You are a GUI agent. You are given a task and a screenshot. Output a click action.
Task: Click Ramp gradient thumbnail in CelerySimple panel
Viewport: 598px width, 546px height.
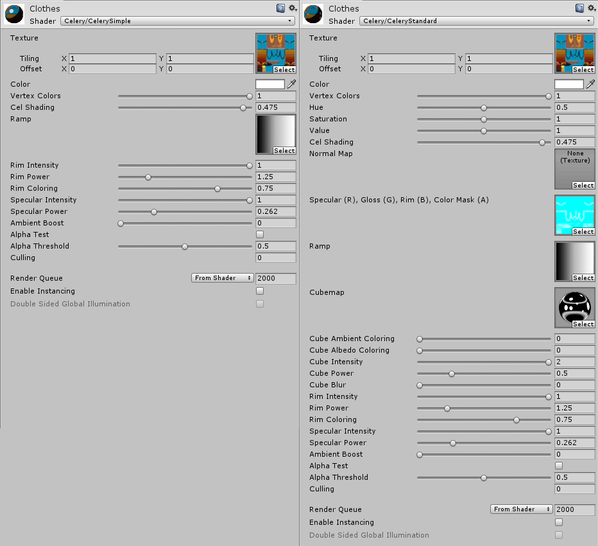coord(276,134)
